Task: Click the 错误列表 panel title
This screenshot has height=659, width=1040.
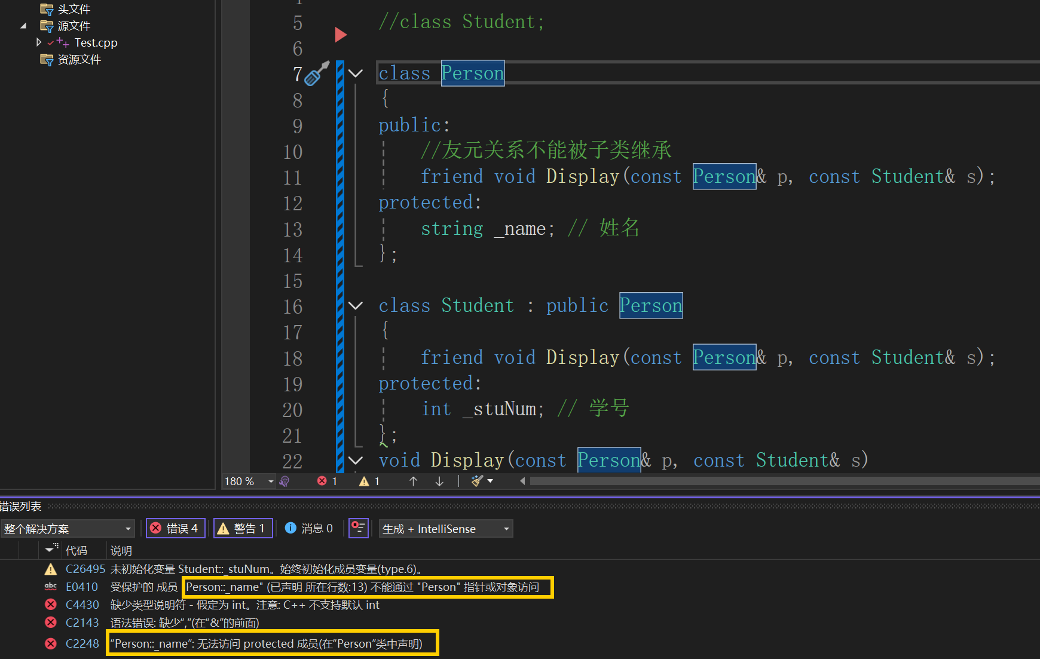Action: coord(20,506)
